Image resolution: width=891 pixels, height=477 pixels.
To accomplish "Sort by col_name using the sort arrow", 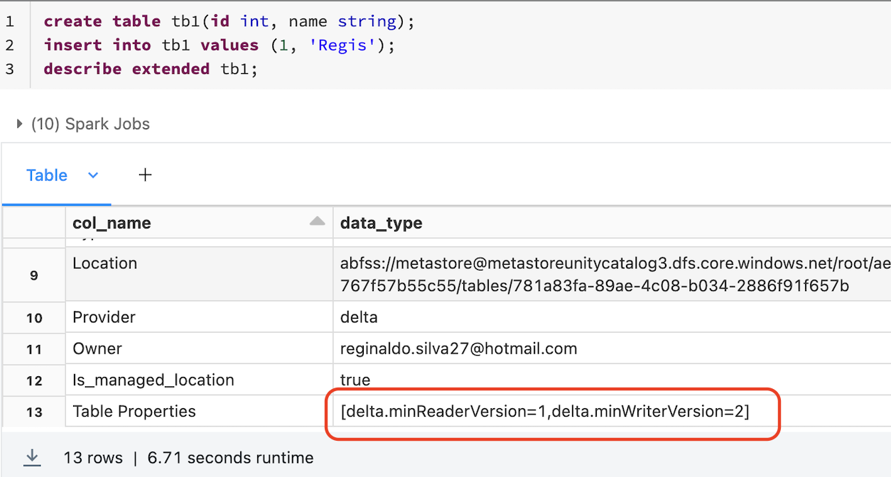I will (318, 222).
